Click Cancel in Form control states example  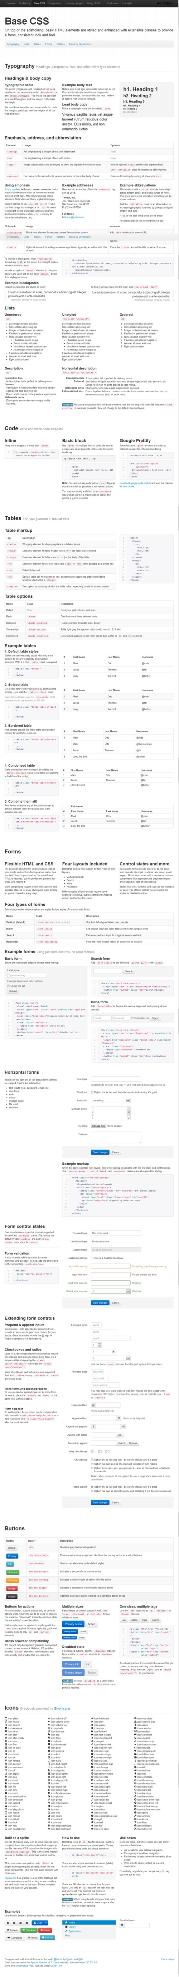[x=116, y=1302]
